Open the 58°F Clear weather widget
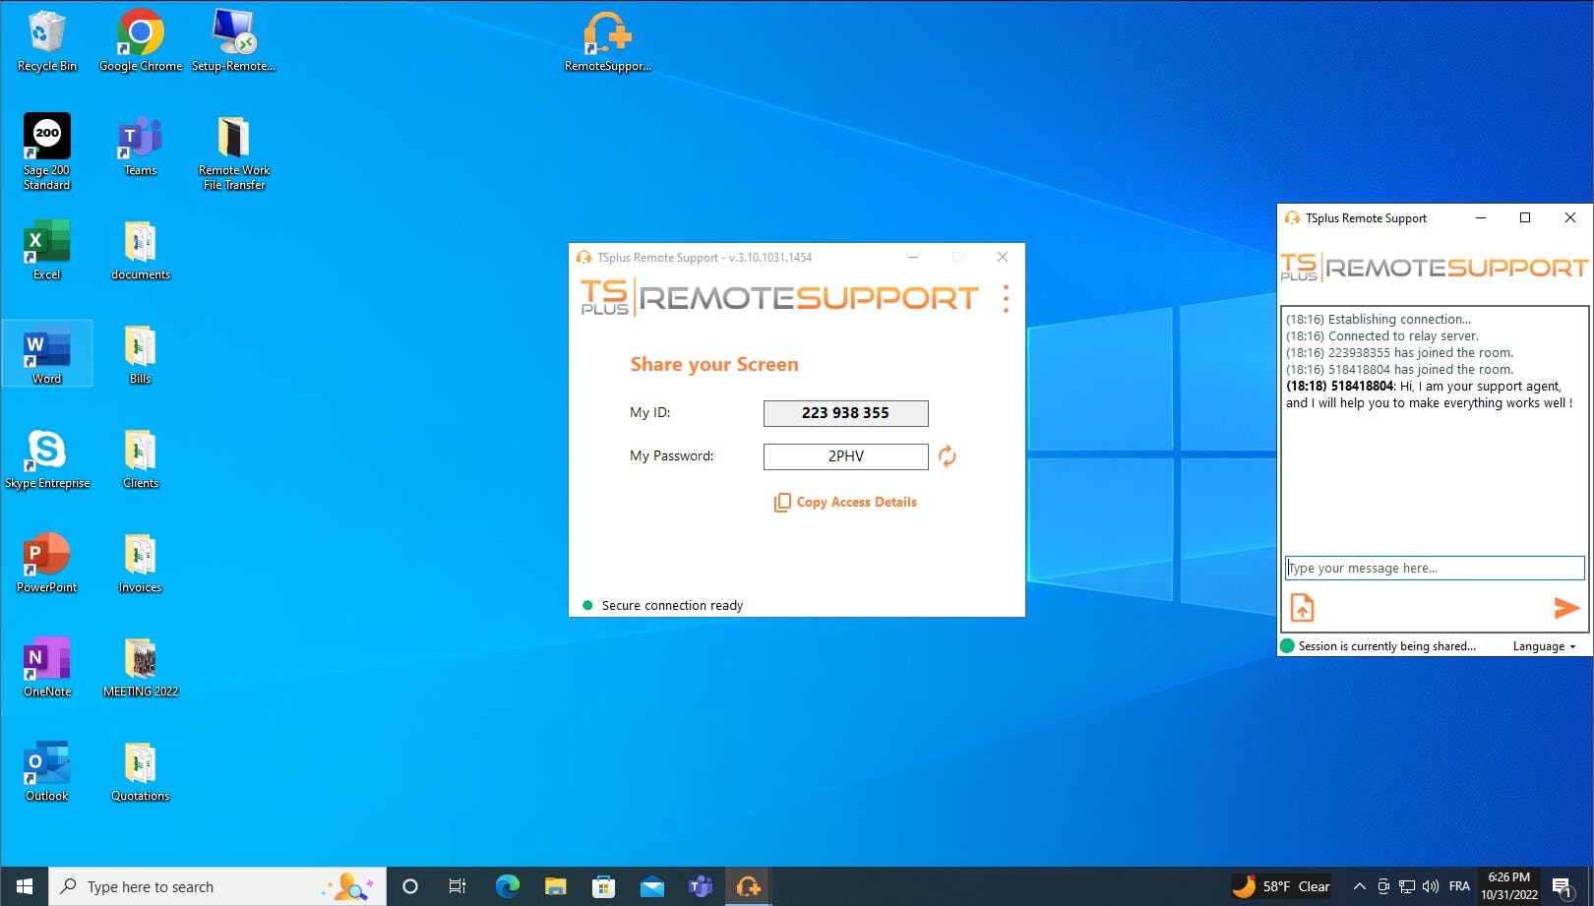 [x=1282, y=886]
